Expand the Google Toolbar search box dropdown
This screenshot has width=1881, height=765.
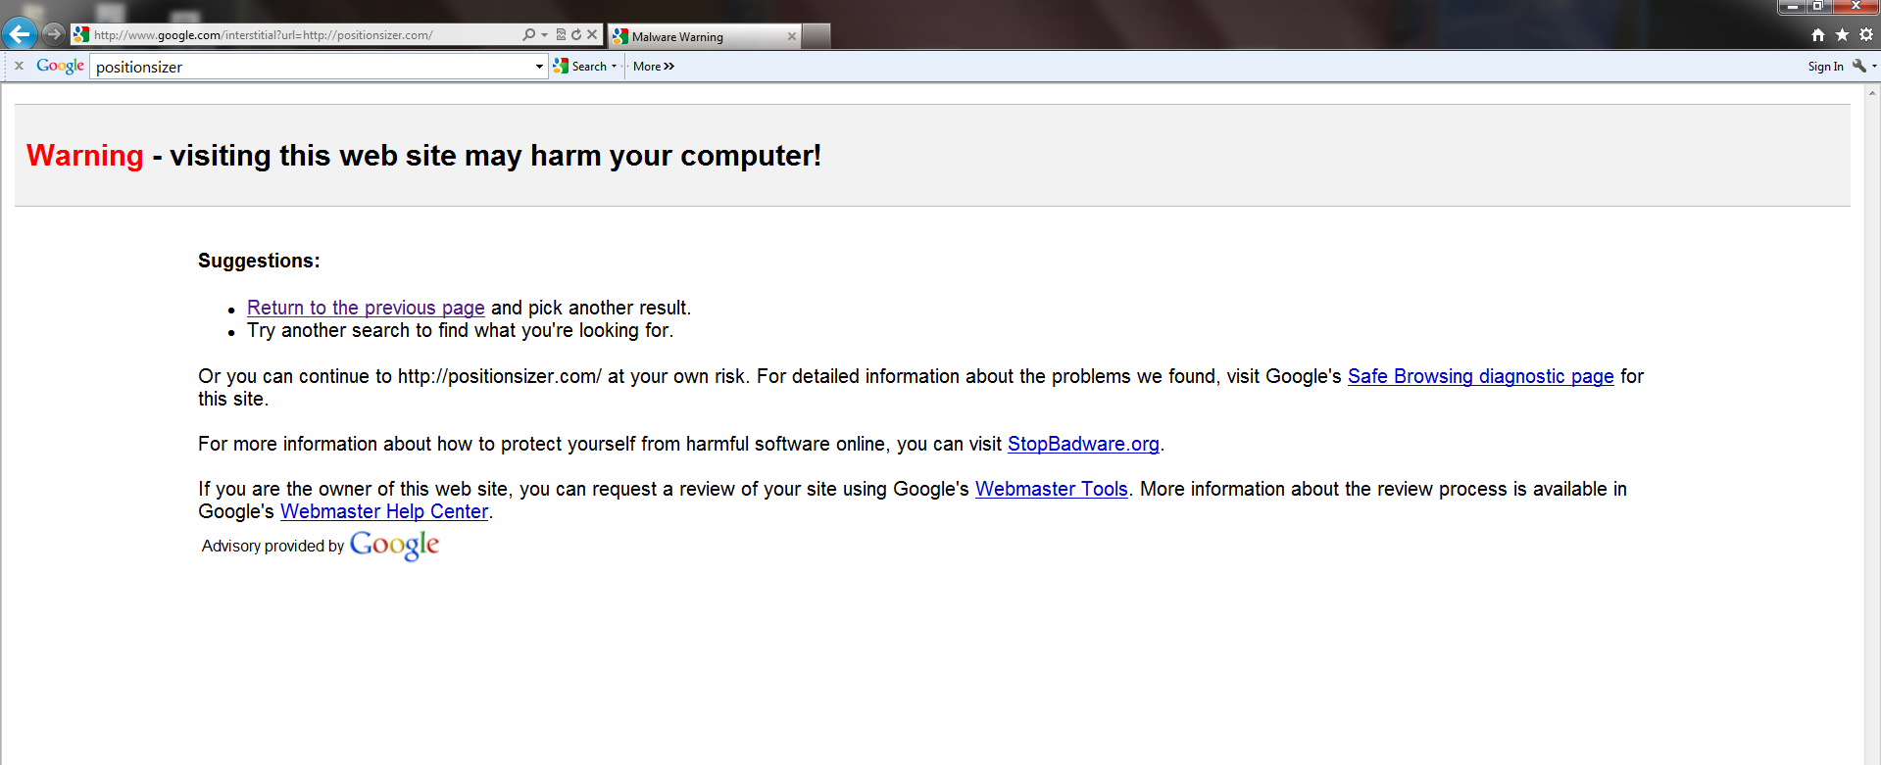[539, 67]
